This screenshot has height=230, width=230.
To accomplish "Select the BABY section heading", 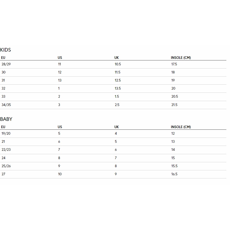I will tap(6, 119).
